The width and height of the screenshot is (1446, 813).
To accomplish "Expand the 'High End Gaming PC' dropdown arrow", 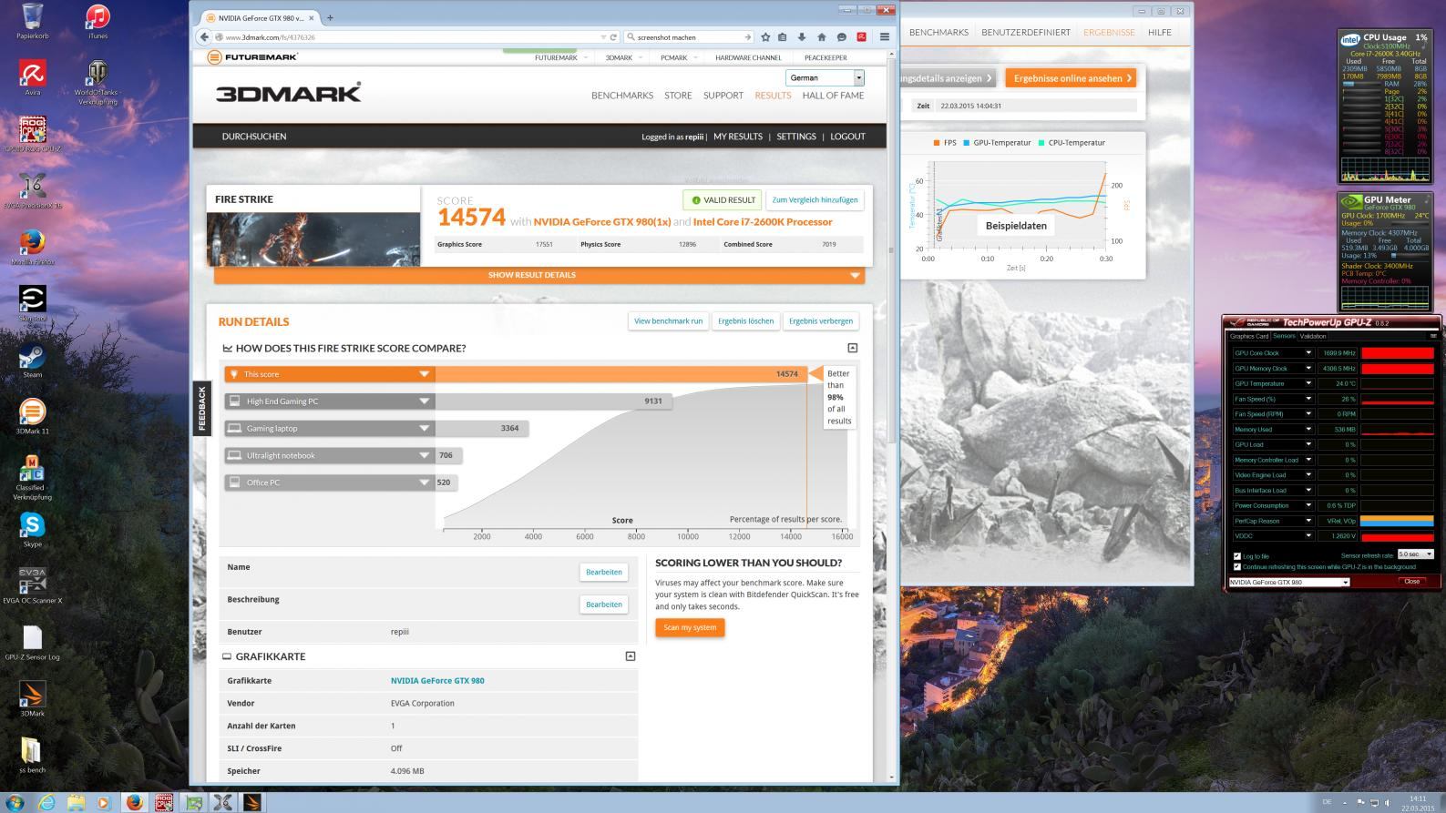I will point(424,401).
